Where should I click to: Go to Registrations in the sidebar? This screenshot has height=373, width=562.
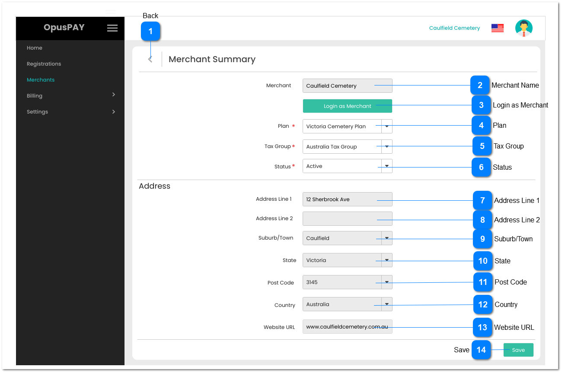click(x=44, y=64)
